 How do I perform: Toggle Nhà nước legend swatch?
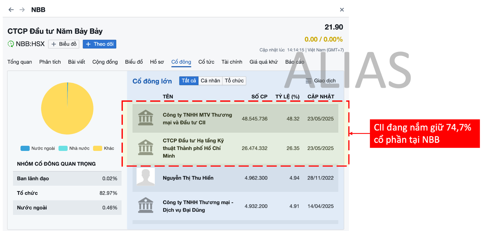tap(63, 148)
